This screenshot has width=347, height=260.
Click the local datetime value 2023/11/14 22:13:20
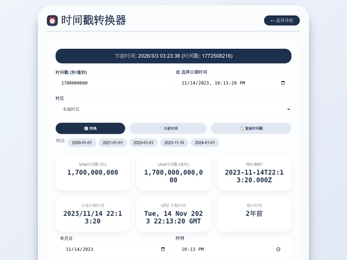coord(93,218)
